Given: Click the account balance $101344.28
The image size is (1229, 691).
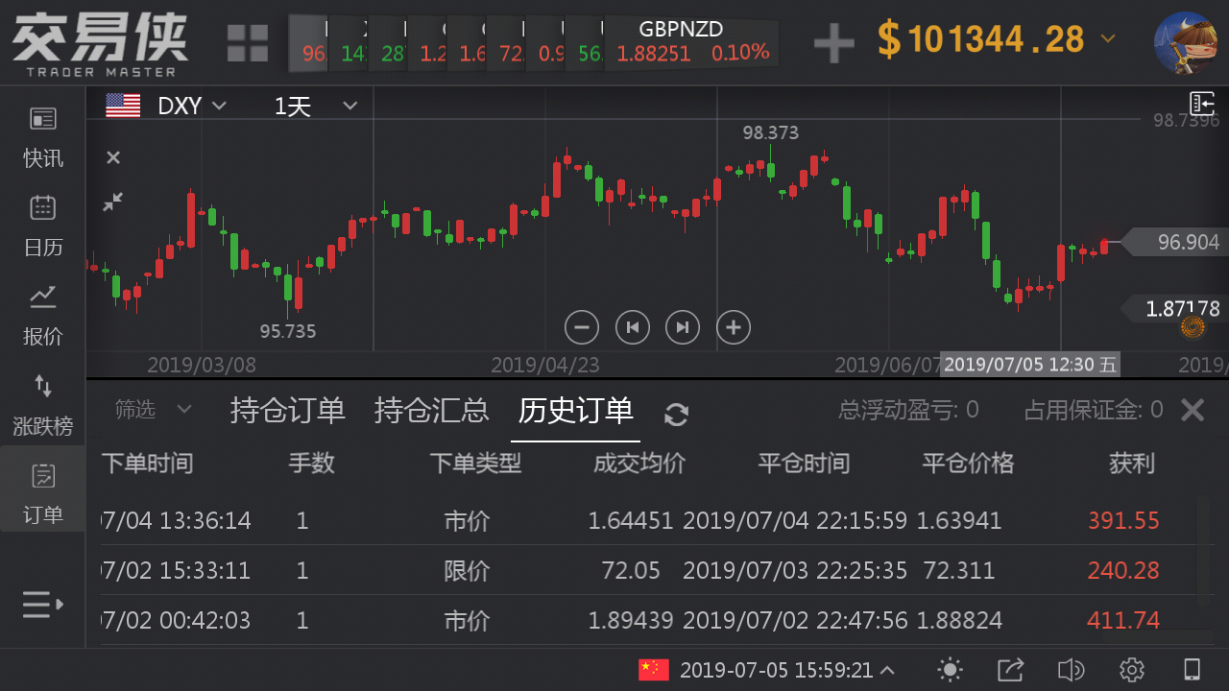Looking at the screenshot, I should [x=996, y=39].
